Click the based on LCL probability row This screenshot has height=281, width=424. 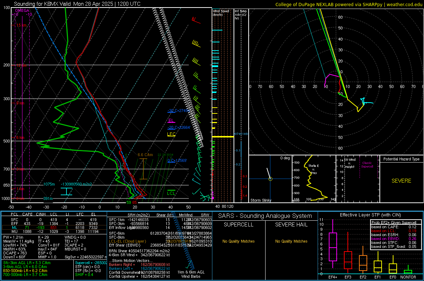point(394,231)
